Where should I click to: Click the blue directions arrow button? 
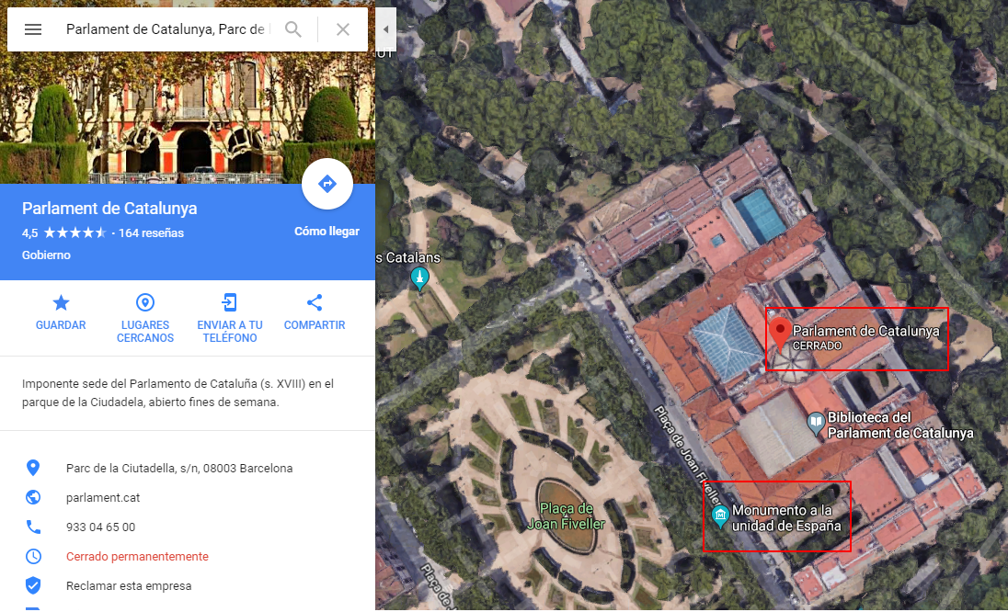pyautogui.click(x=327, y=184)
